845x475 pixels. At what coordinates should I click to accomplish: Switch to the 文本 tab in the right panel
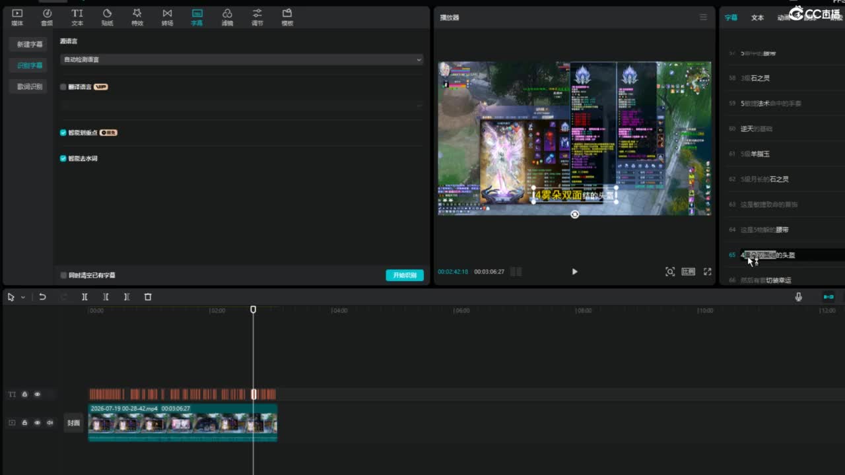pos(757,18)
